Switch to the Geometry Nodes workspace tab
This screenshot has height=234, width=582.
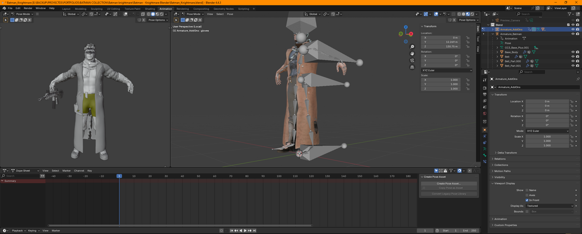click(x=223, y=9)
